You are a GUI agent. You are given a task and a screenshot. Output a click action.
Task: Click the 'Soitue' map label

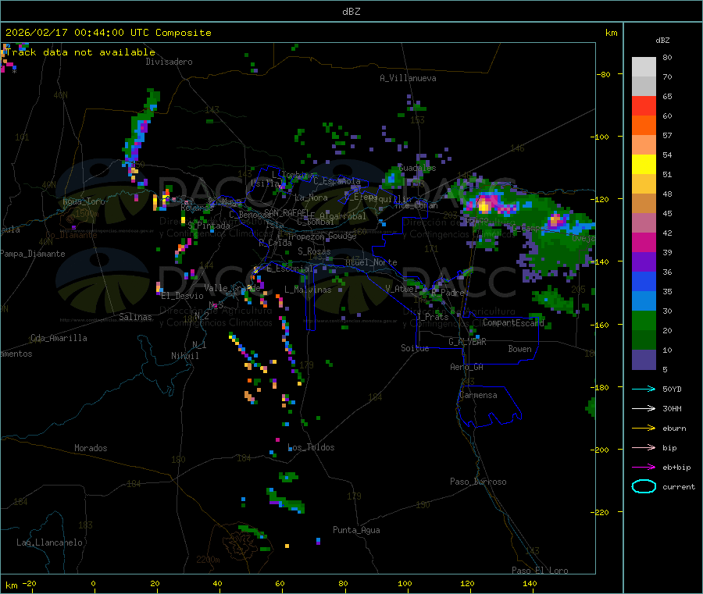(x=415, y=348)
